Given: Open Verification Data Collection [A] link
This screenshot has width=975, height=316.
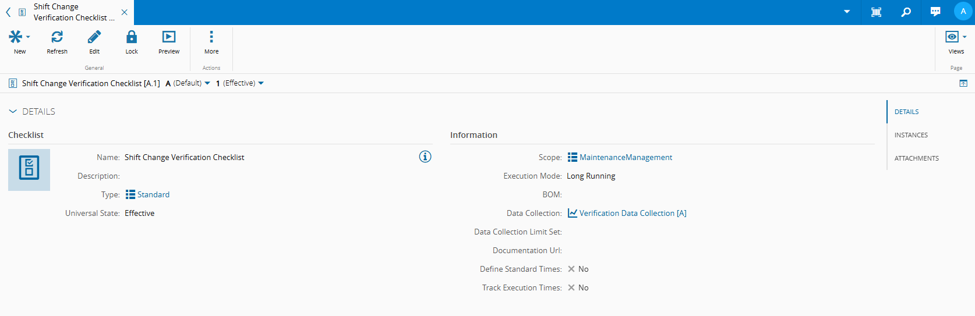Looking at the screenshot, I should [633, 213].
